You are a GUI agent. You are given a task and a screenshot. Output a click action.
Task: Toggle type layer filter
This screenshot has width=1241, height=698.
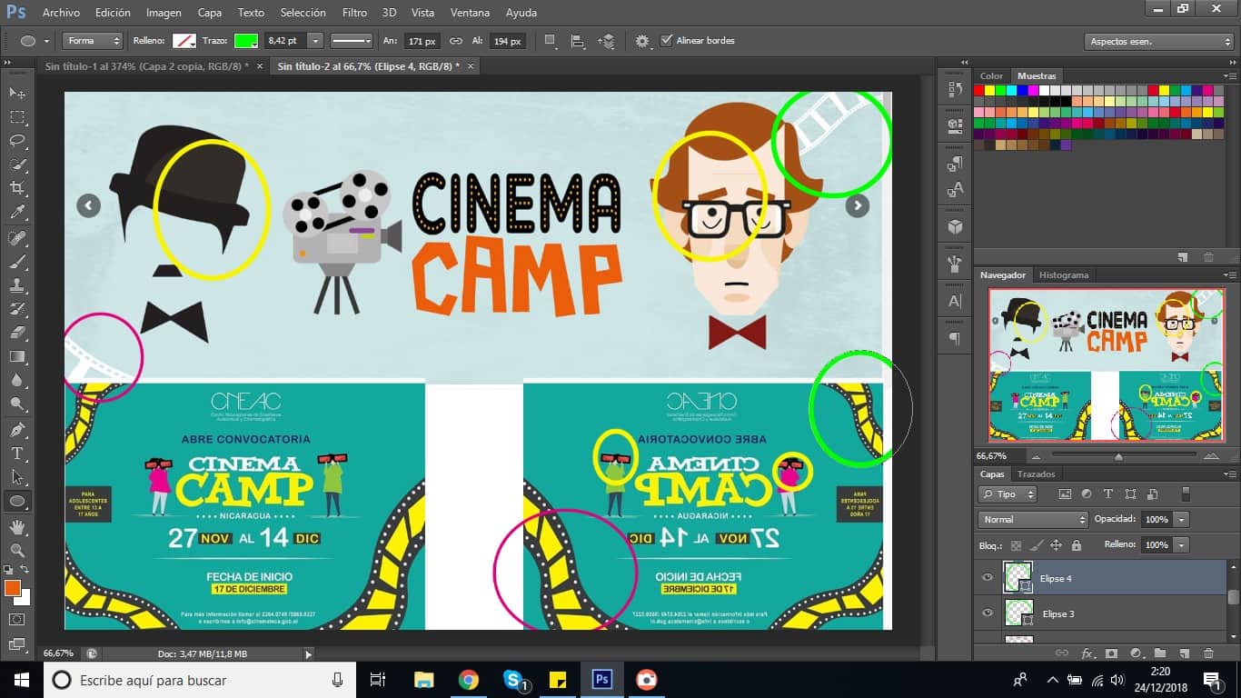[1108, 494]
